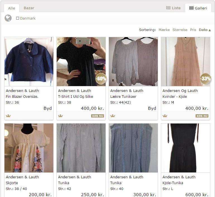Click the title Lækre Tunikaer

pyautogui.click(x=123, y=97)
